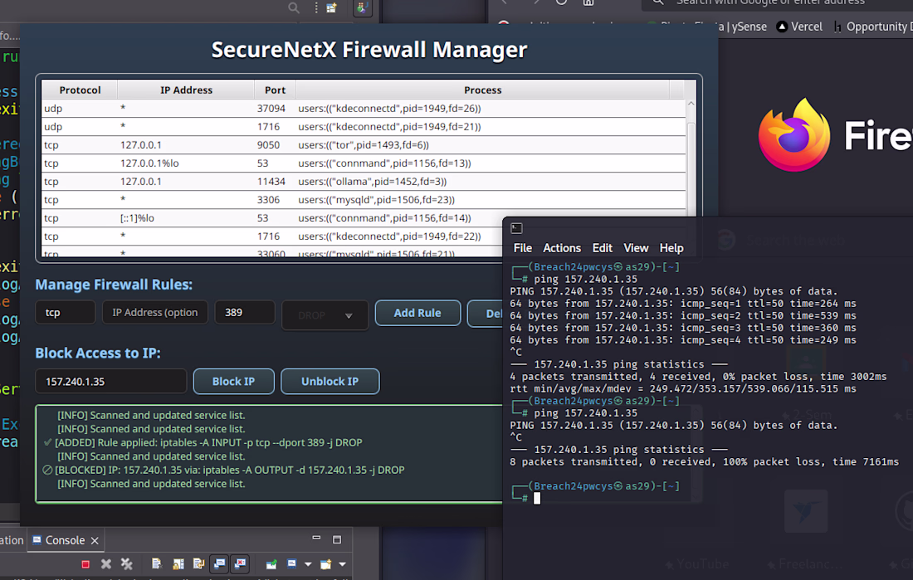913x580 pixels.
Task: Open the dropdown arrow beside Display Selected Console
Action: (x=308, y=563)
